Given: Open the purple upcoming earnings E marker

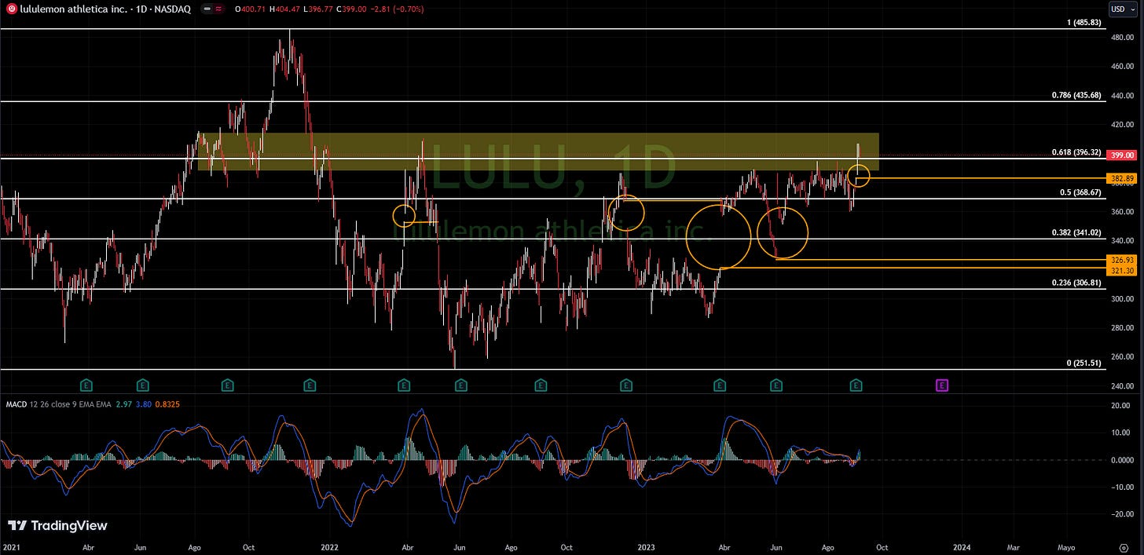Looking at the screenshot, I should [942, 385].
